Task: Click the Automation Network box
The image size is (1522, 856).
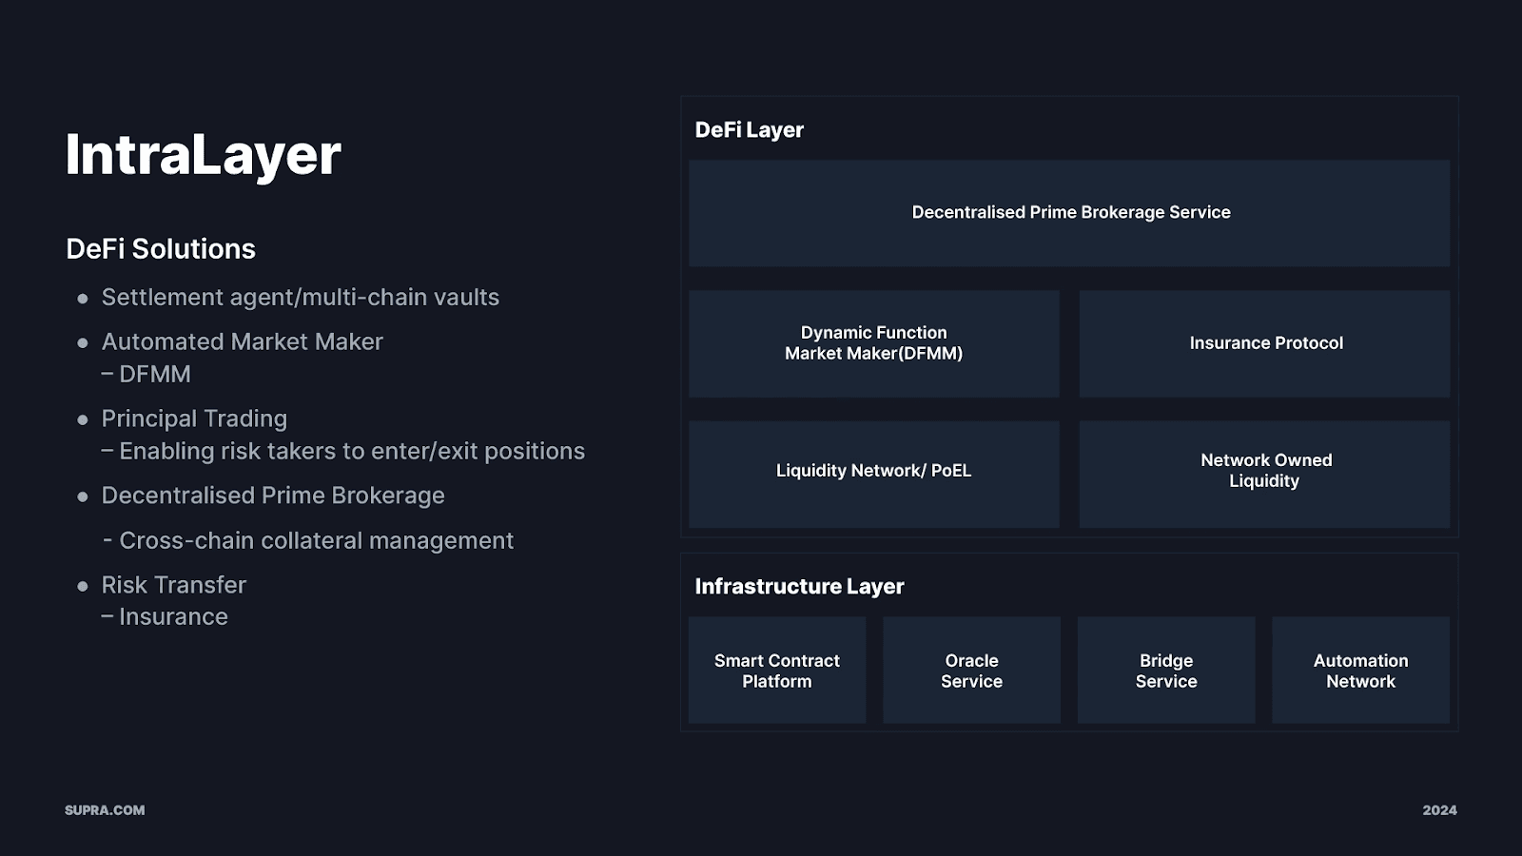Action: 1360,671
